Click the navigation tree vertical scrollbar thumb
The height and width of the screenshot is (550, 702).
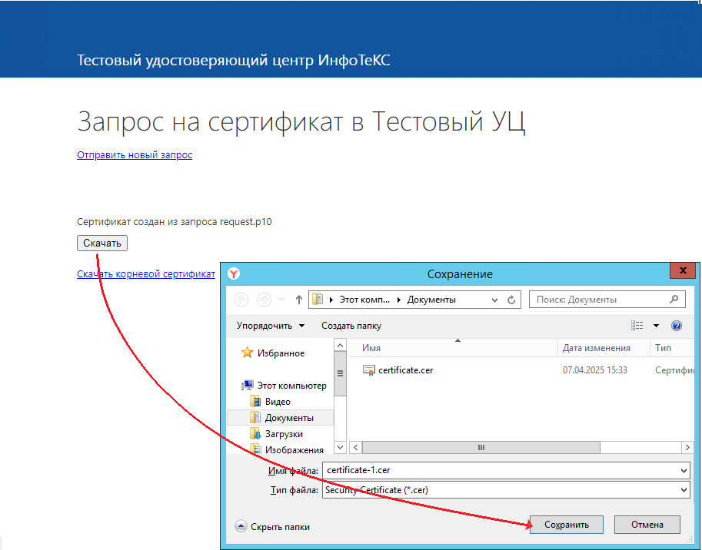tap(341, 373)
